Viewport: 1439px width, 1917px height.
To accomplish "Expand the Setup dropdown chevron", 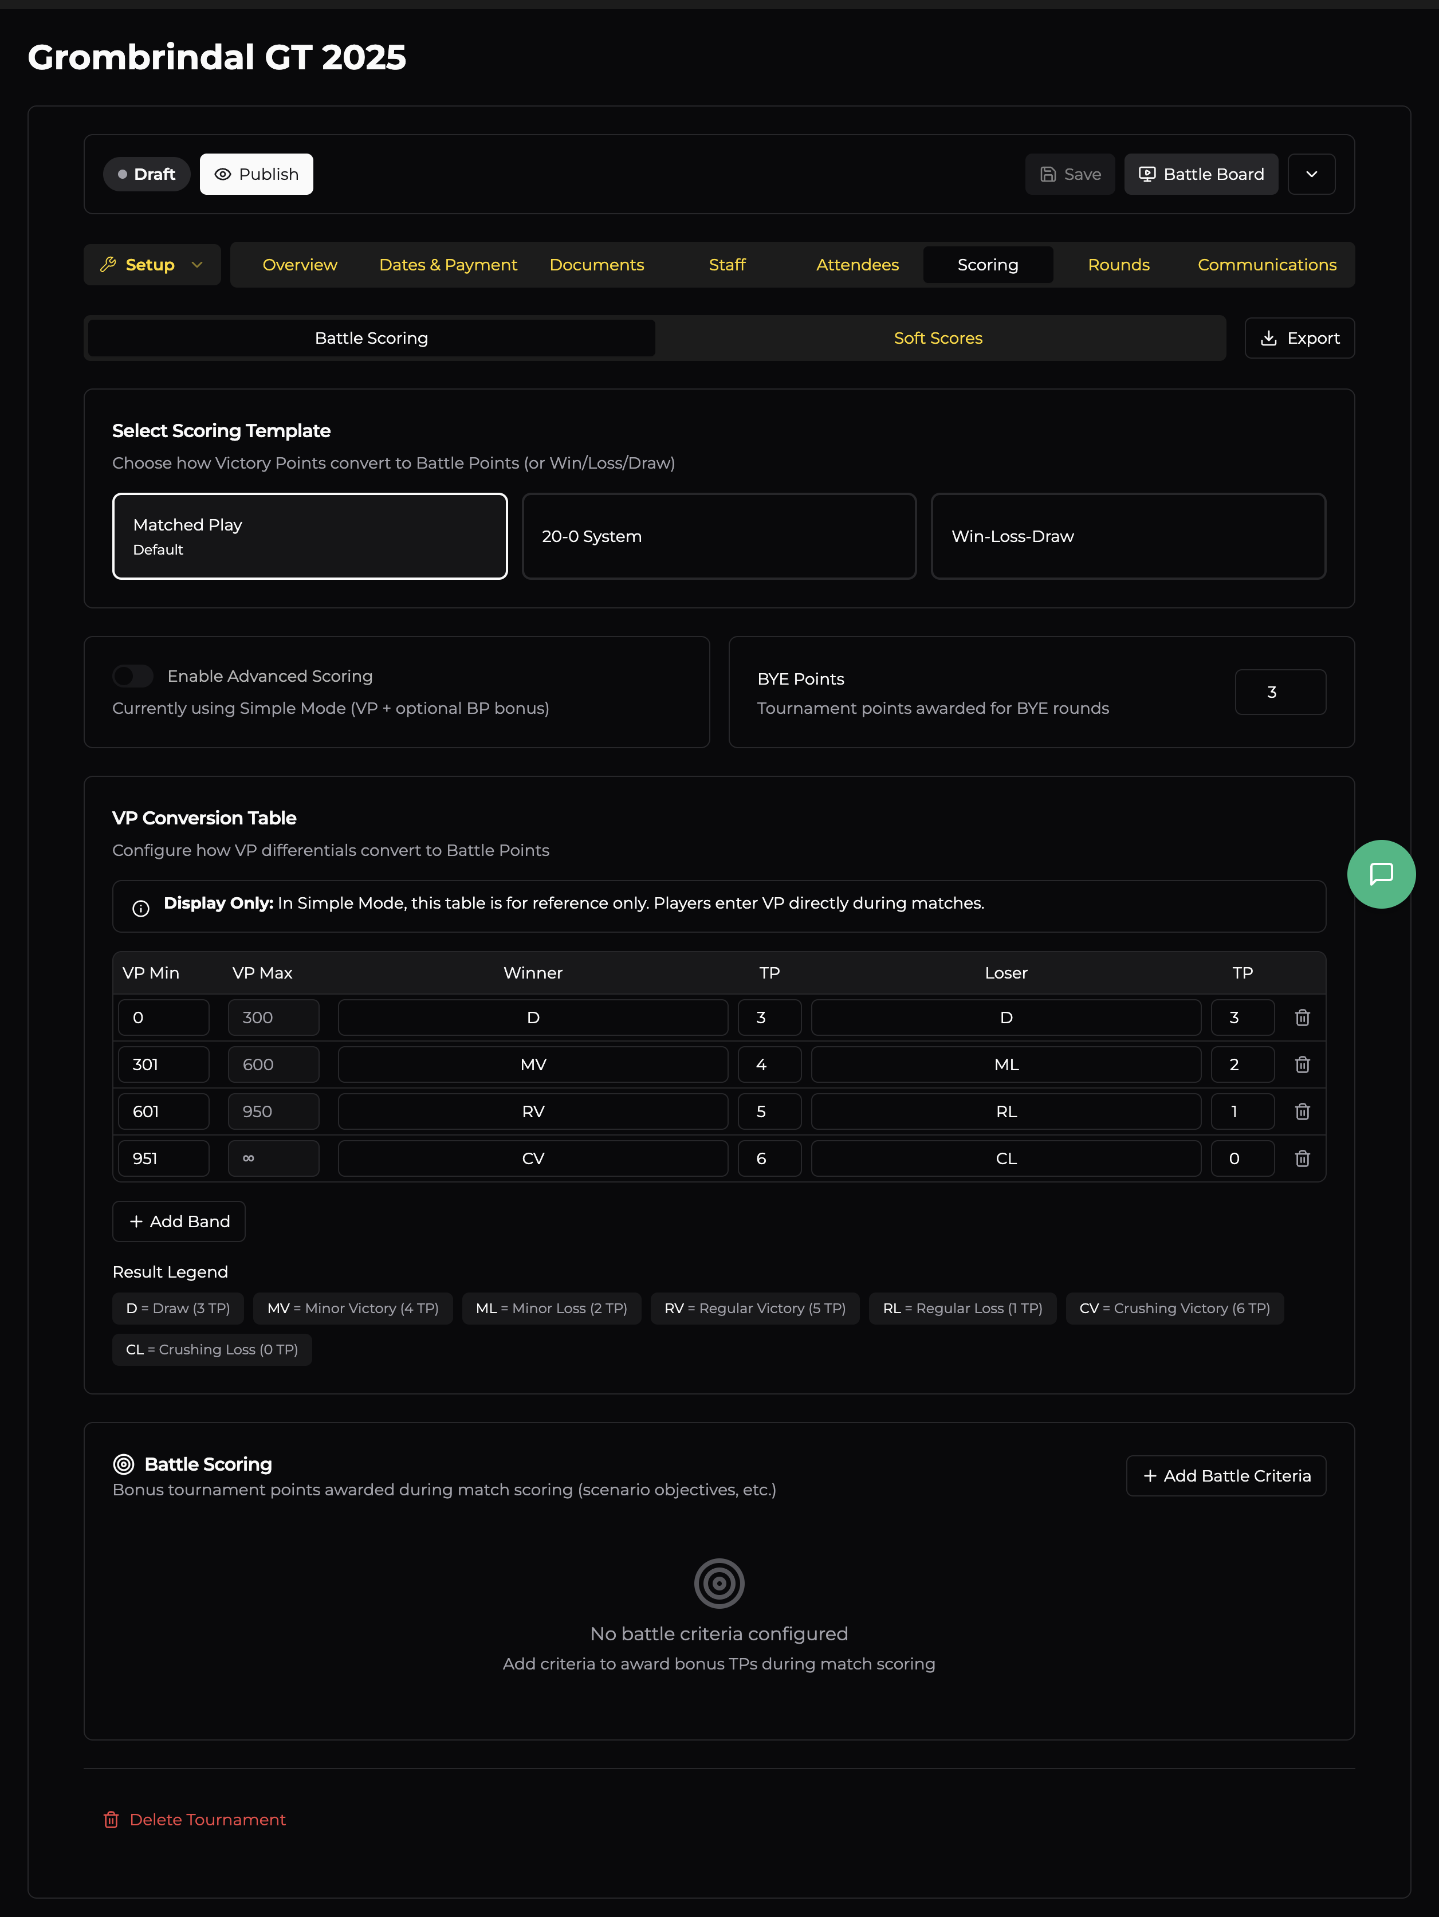I will click(x=196, y=265).
